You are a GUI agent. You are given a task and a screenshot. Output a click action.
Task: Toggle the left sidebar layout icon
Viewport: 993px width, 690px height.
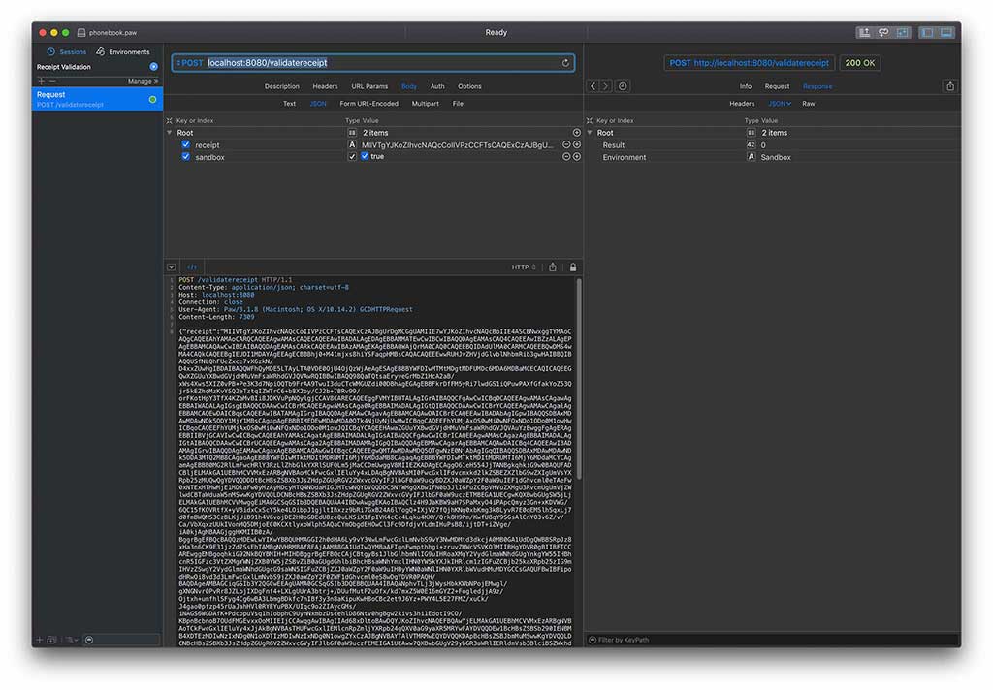tap(926, 33)
